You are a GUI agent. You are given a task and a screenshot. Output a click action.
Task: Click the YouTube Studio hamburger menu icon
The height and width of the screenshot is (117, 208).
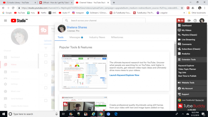(x=5, y=21)
